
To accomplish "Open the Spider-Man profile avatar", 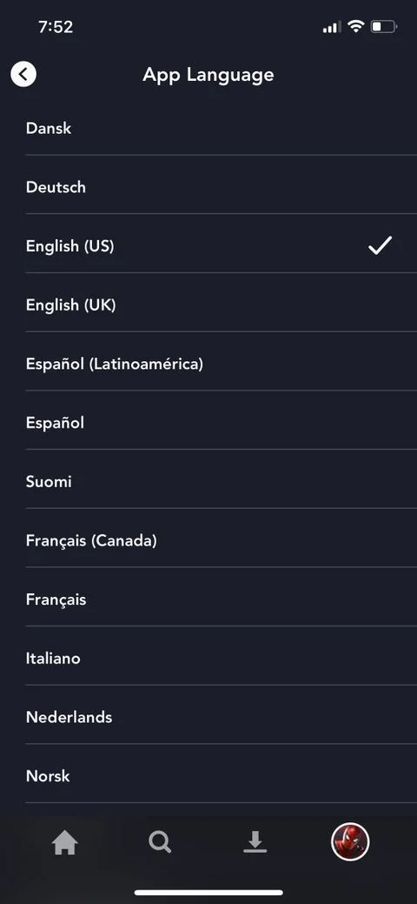I will pyautogui.click(x=350, y=841).
